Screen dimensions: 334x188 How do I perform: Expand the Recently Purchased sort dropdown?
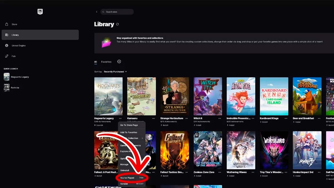pyautogui.click(x=115, y=72)
